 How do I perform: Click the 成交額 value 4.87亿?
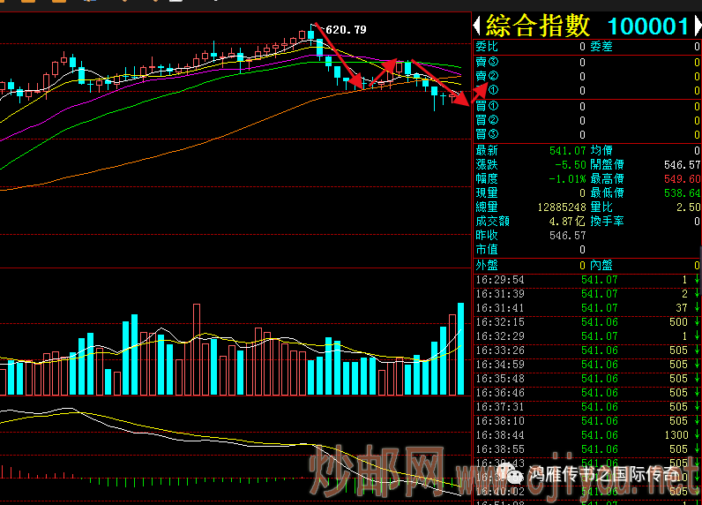[567, 222]
